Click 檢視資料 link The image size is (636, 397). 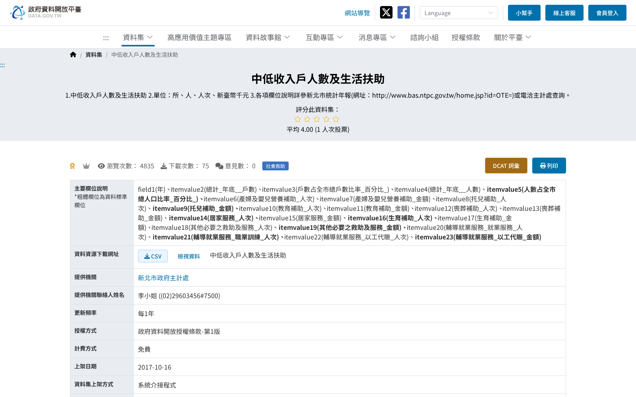click(189, 256)
